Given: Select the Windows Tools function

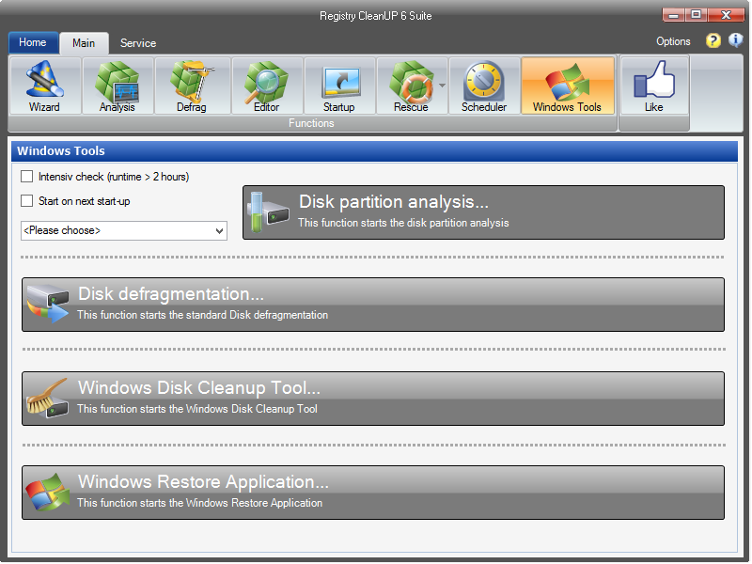Looking at the screenshot, I should 568,86.
